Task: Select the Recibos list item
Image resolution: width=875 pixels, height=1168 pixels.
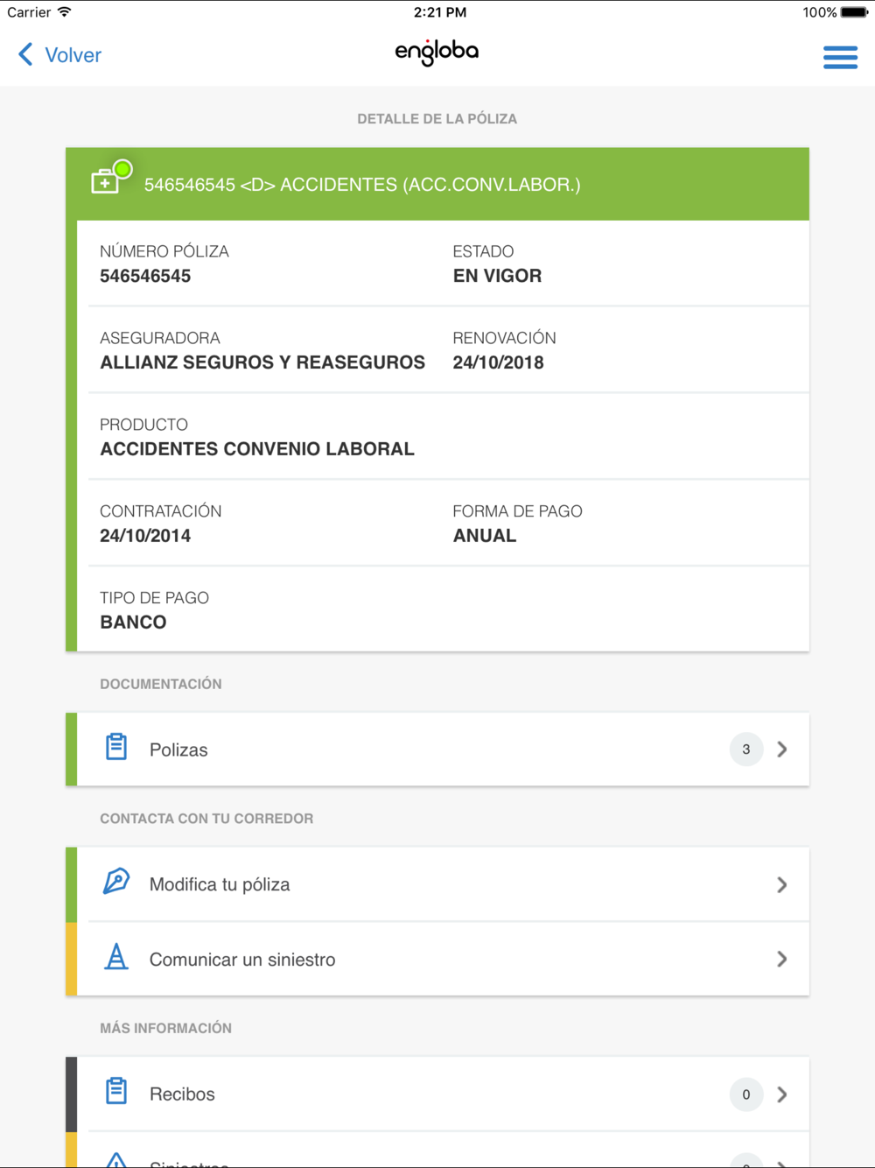Action: 437,1094
